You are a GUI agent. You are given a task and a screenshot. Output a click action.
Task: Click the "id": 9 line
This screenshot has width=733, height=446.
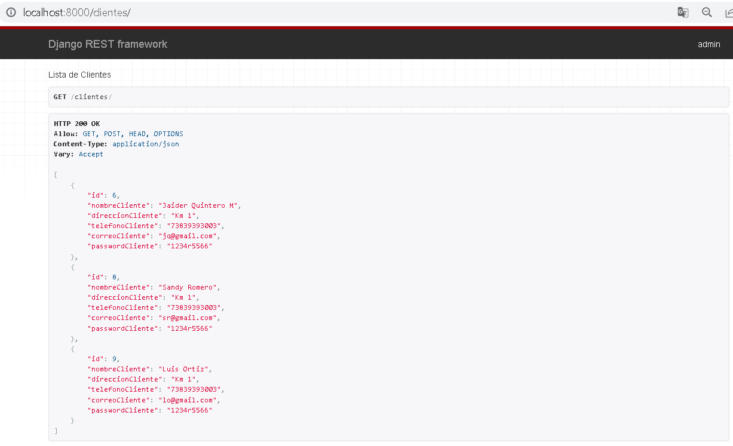pyautogui.click(x=104, y=359)
